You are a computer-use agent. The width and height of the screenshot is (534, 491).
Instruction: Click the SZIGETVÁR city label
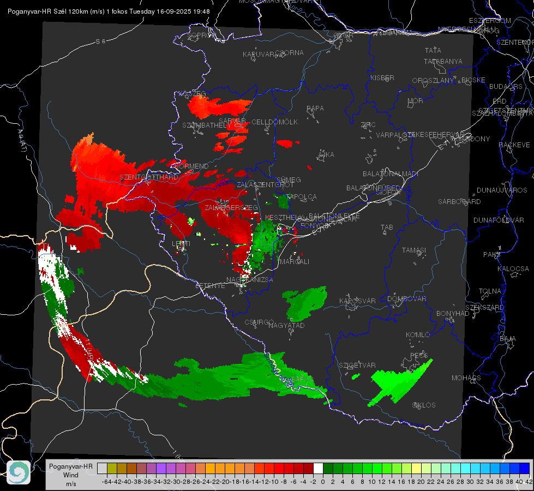click(x=357, y=366)
